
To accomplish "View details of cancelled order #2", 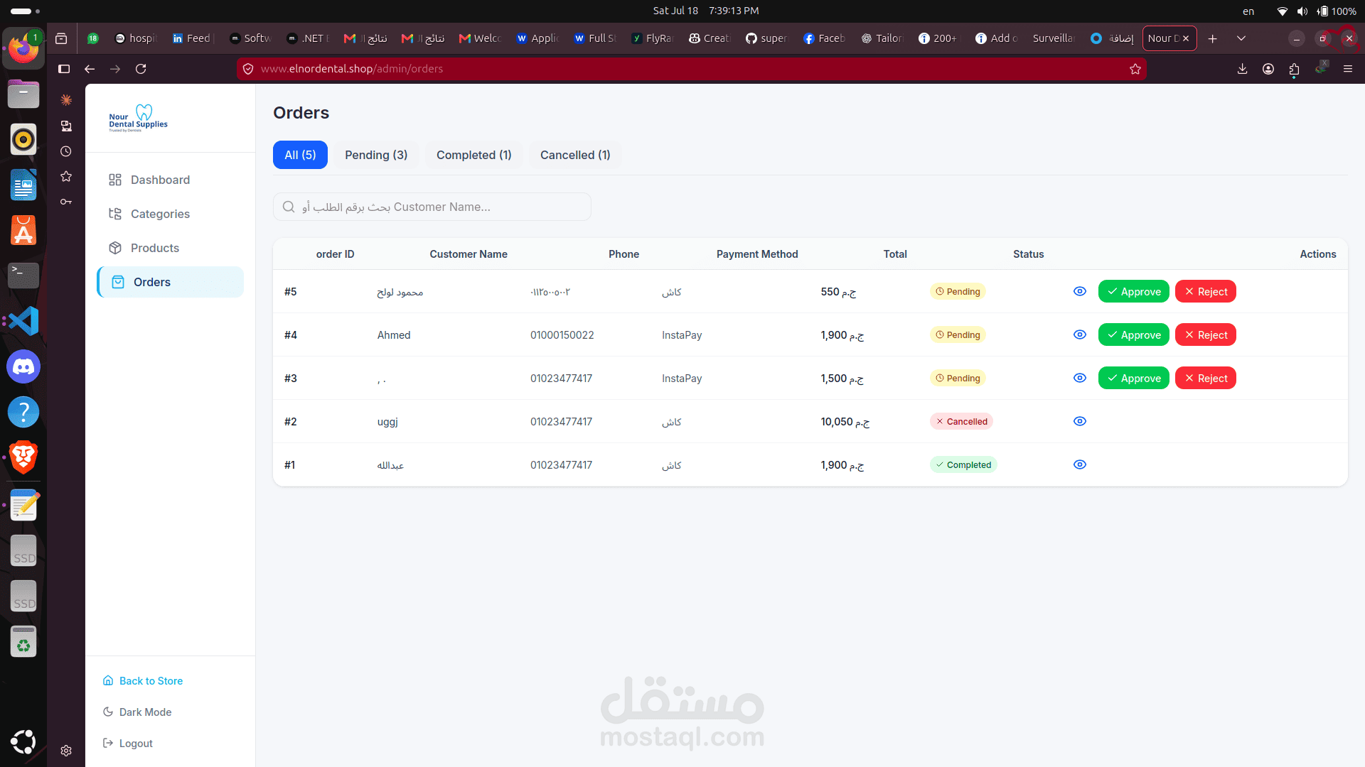I will point(1079,421).
